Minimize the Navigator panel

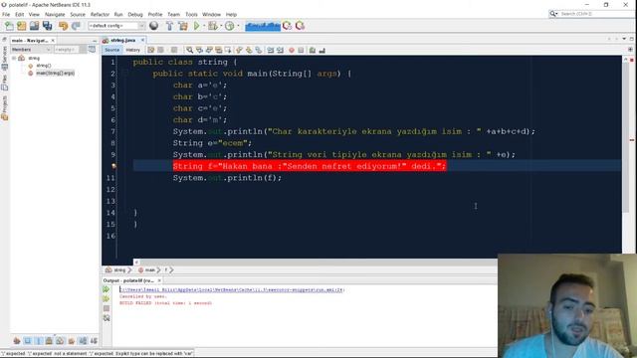tap(95, 41)
